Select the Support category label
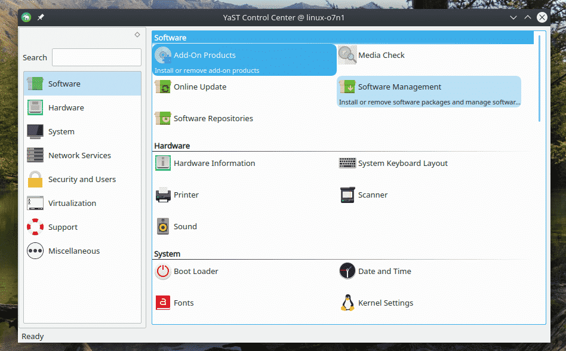566x351 pixels. tap(63, 227)
